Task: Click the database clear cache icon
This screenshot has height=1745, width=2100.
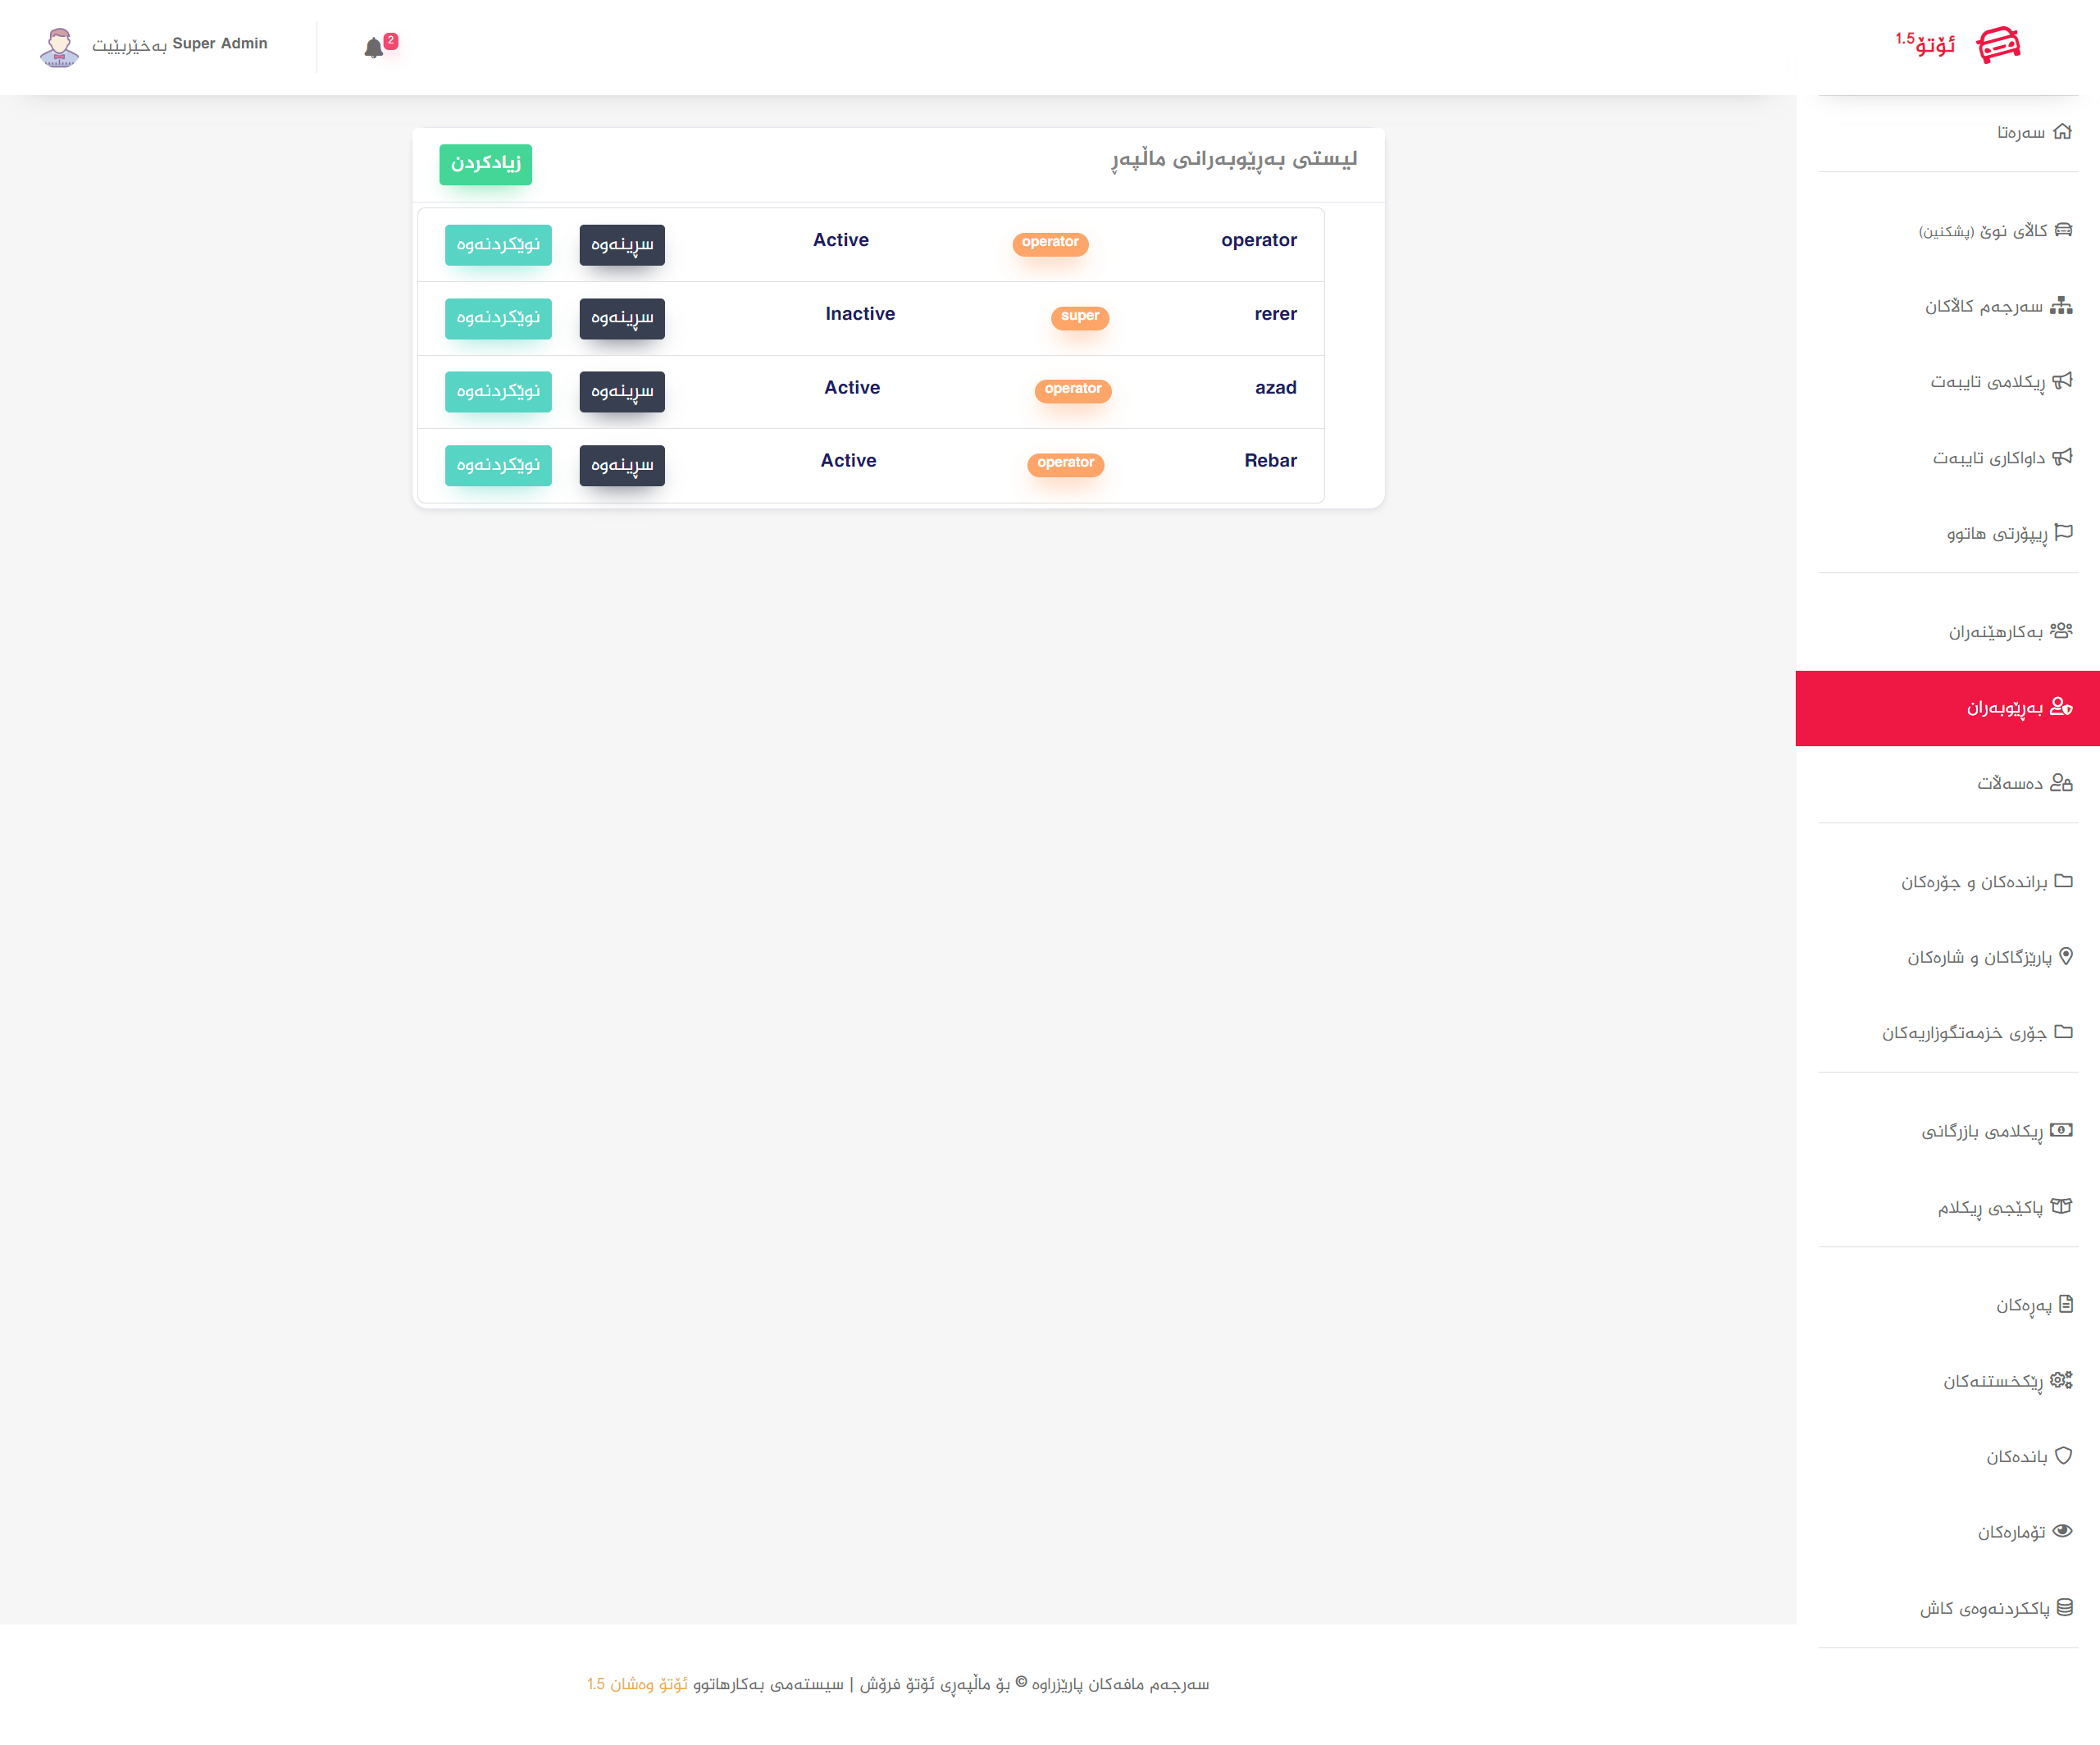Action: (2065, 1607)
